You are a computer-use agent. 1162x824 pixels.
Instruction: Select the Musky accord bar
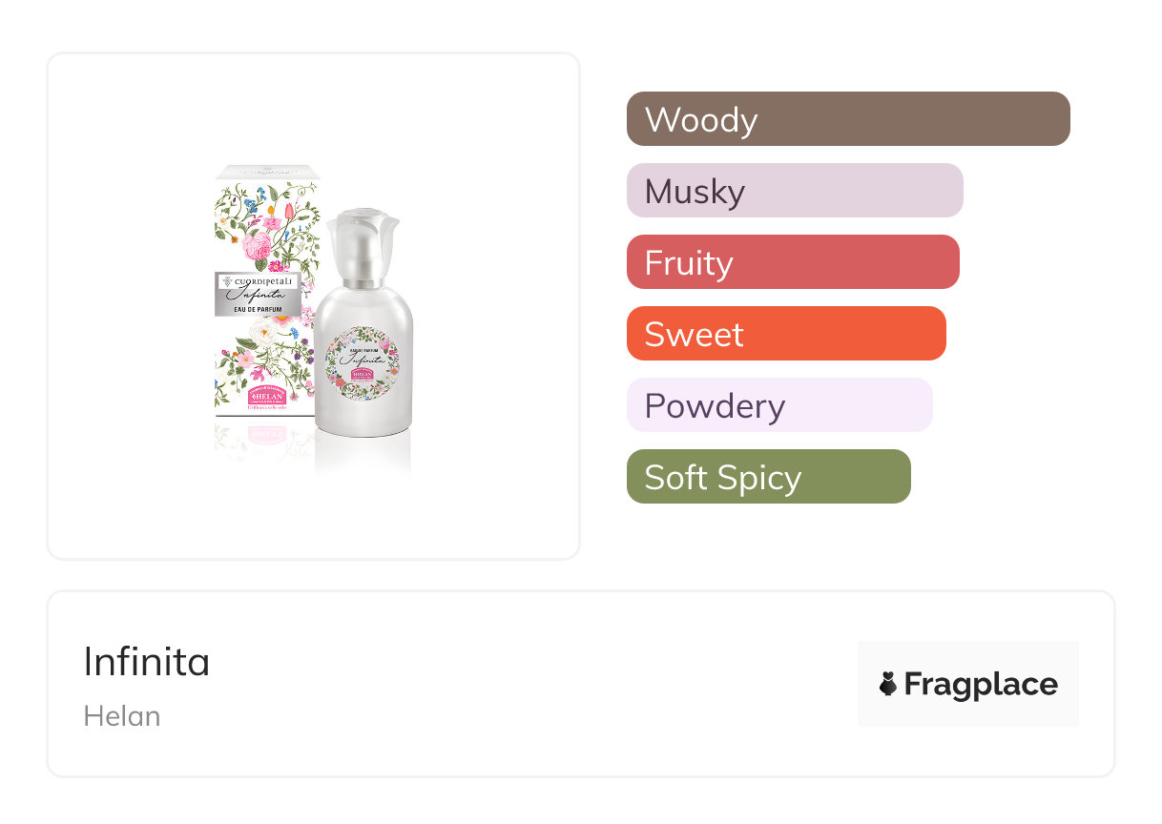[x=795, y=191]
